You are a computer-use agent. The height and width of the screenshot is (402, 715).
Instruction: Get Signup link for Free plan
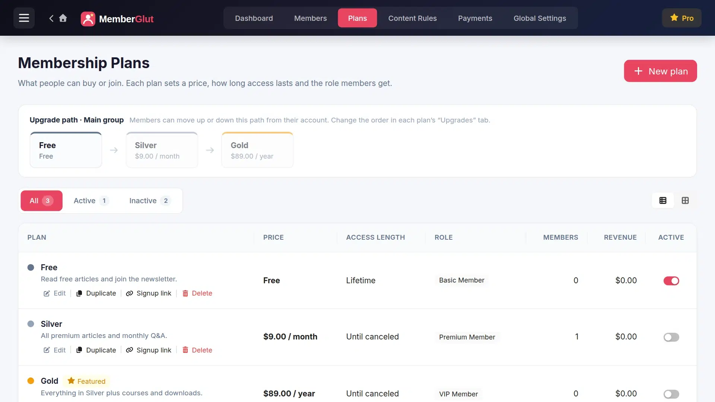point(149,293)
